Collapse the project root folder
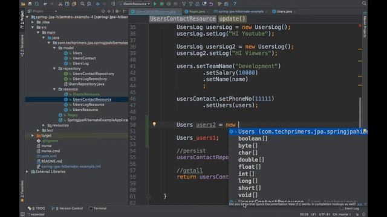387x217 pixels. pyautogui.click(x=27, y=17)
